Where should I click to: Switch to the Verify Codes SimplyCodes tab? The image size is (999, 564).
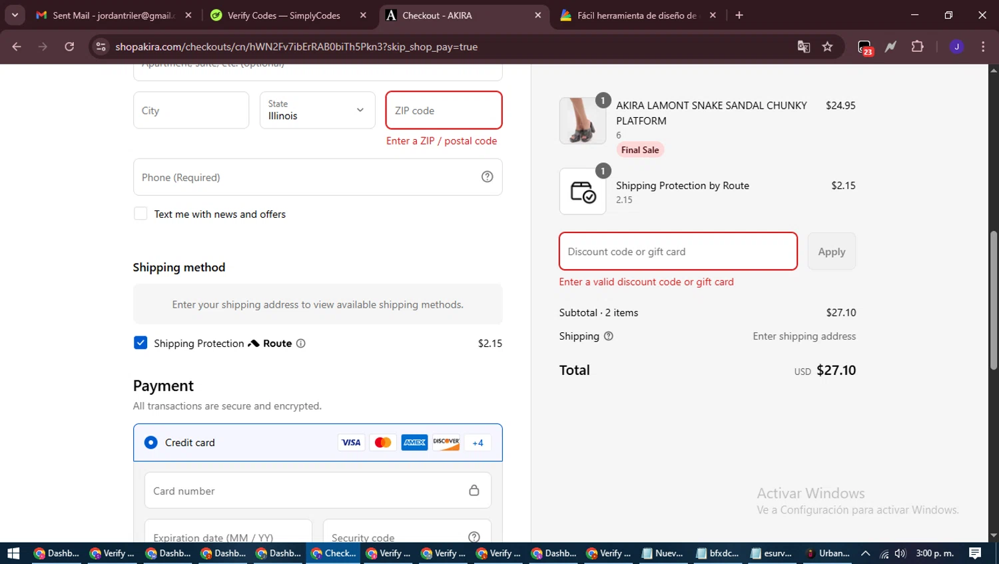click(x=289, y=15)
